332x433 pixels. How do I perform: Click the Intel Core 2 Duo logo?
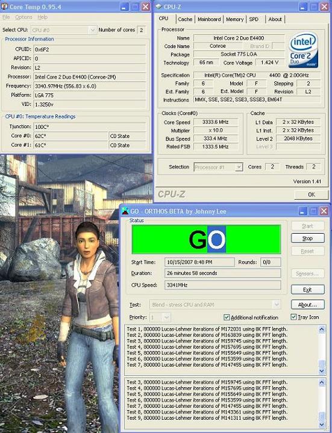pos(304,50)
